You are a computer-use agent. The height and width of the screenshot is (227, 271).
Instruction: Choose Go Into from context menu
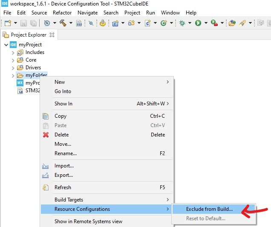pyautogui.click(x=107, y=91)
